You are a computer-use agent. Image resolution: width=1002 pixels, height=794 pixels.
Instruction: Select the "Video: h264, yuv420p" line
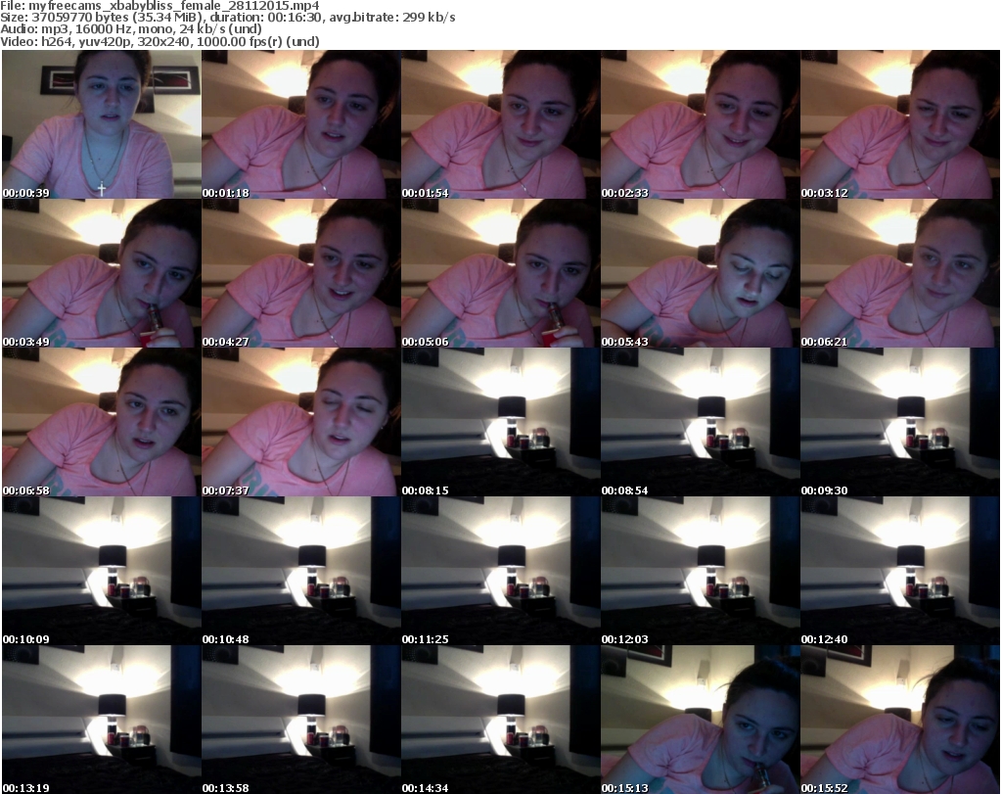pos(159,41)
